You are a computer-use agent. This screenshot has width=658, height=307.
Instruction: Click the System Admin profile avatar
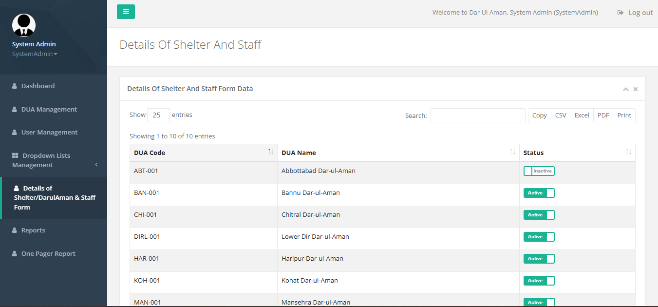(x=24, y=25)
